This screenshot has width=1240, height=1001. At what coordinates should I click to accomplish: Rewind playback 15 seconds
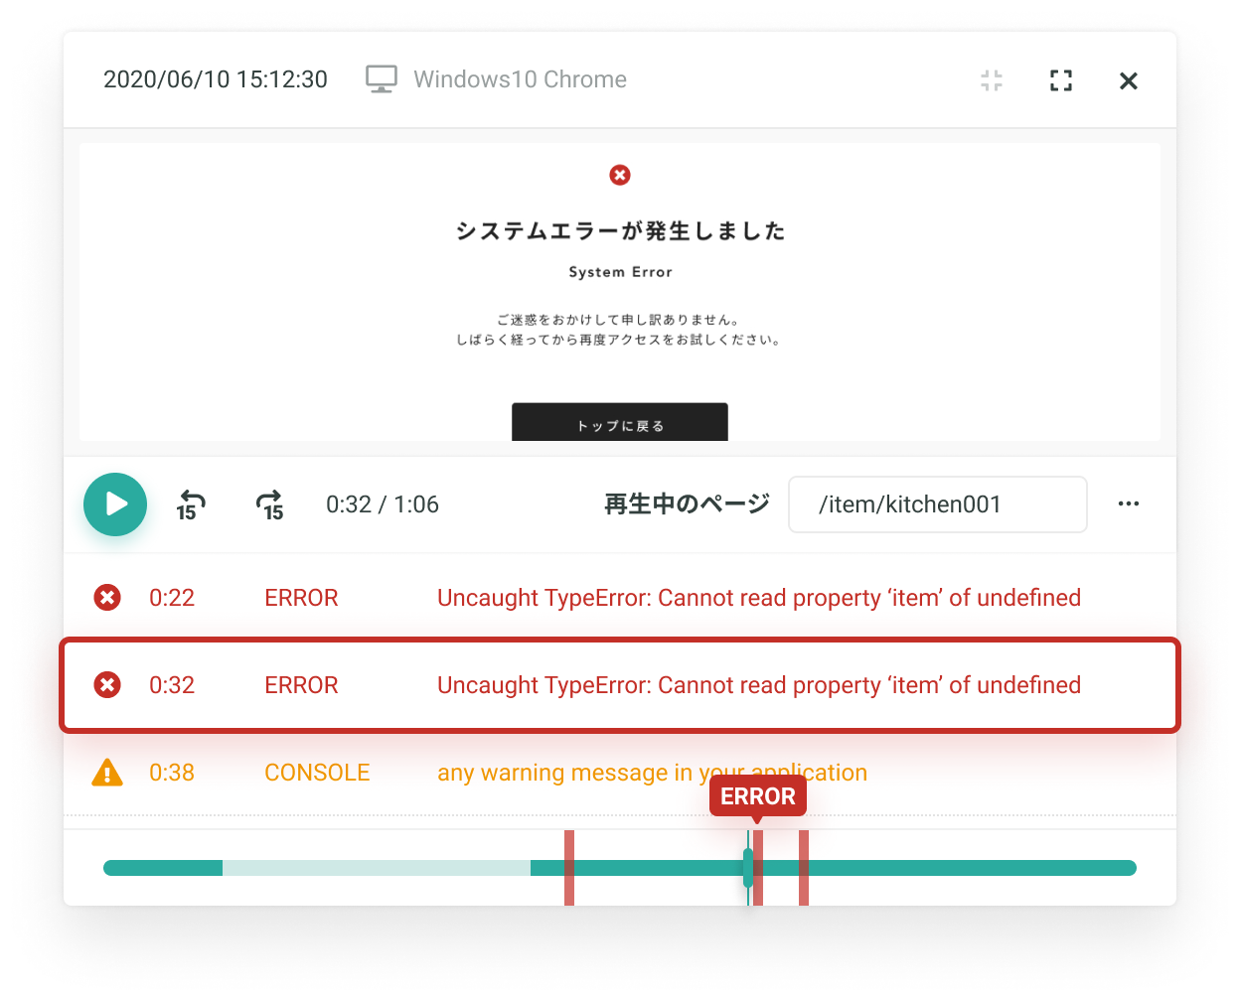click(190, 504)
